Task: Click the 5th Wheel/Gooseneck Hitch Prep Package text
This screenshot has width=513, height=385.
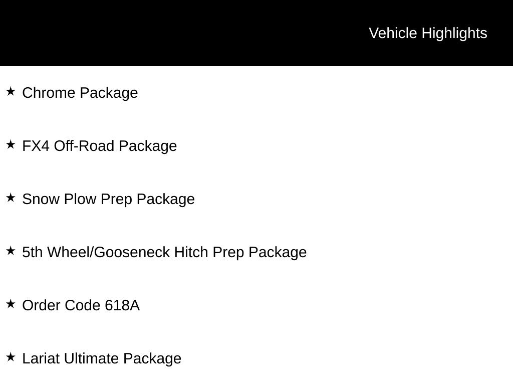Action: pyautogui.click(x=164, y=252)
